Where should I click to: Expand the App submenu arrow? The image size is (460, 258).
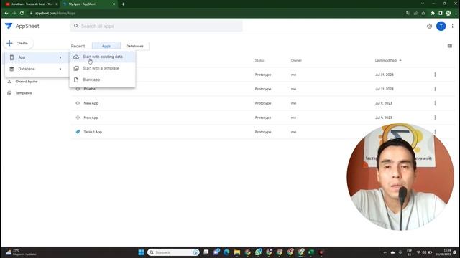click(x=60, y=57)
